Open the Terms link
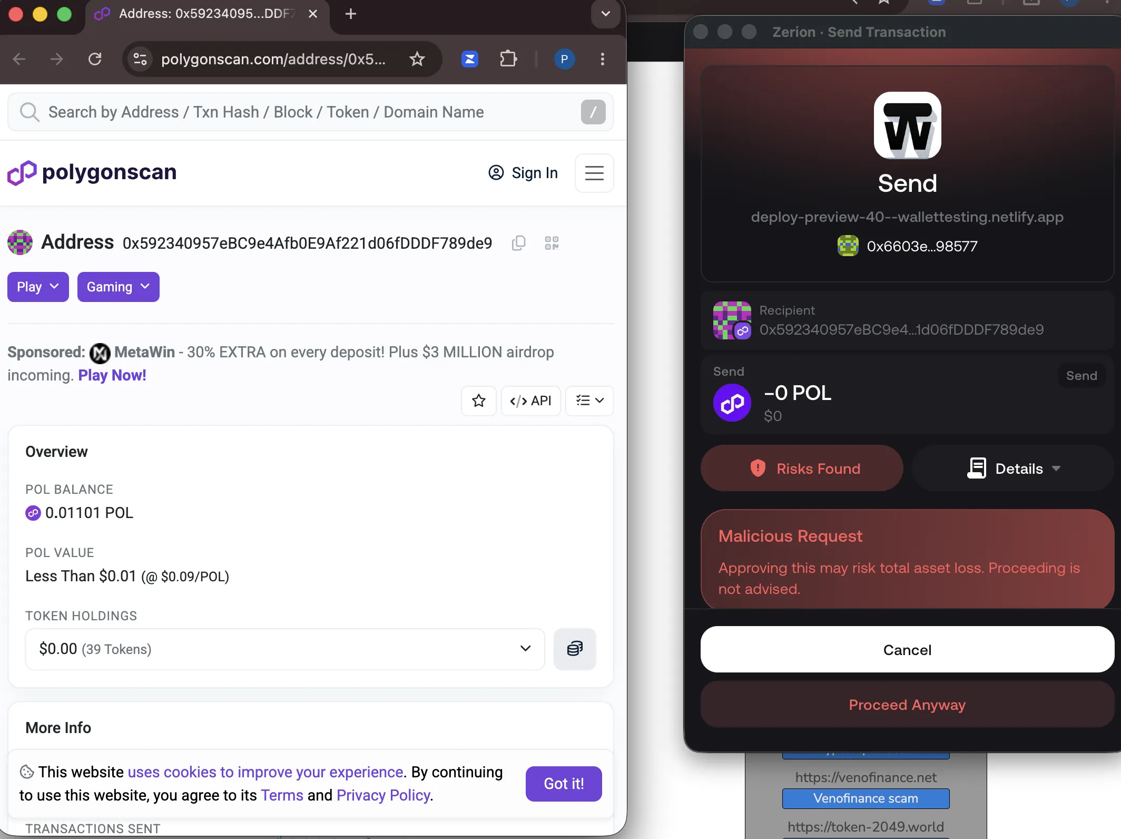1121x839 pixels. (x=282, y=795)
